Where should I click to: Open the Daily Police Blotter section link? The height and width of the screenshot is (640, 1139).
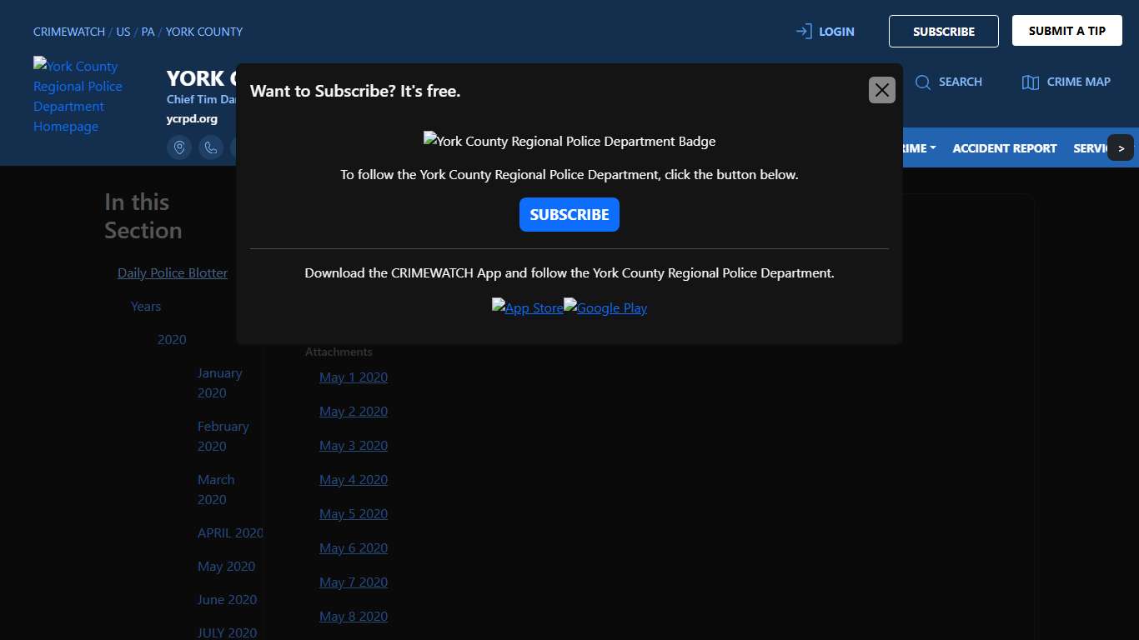tap(172, 272)
